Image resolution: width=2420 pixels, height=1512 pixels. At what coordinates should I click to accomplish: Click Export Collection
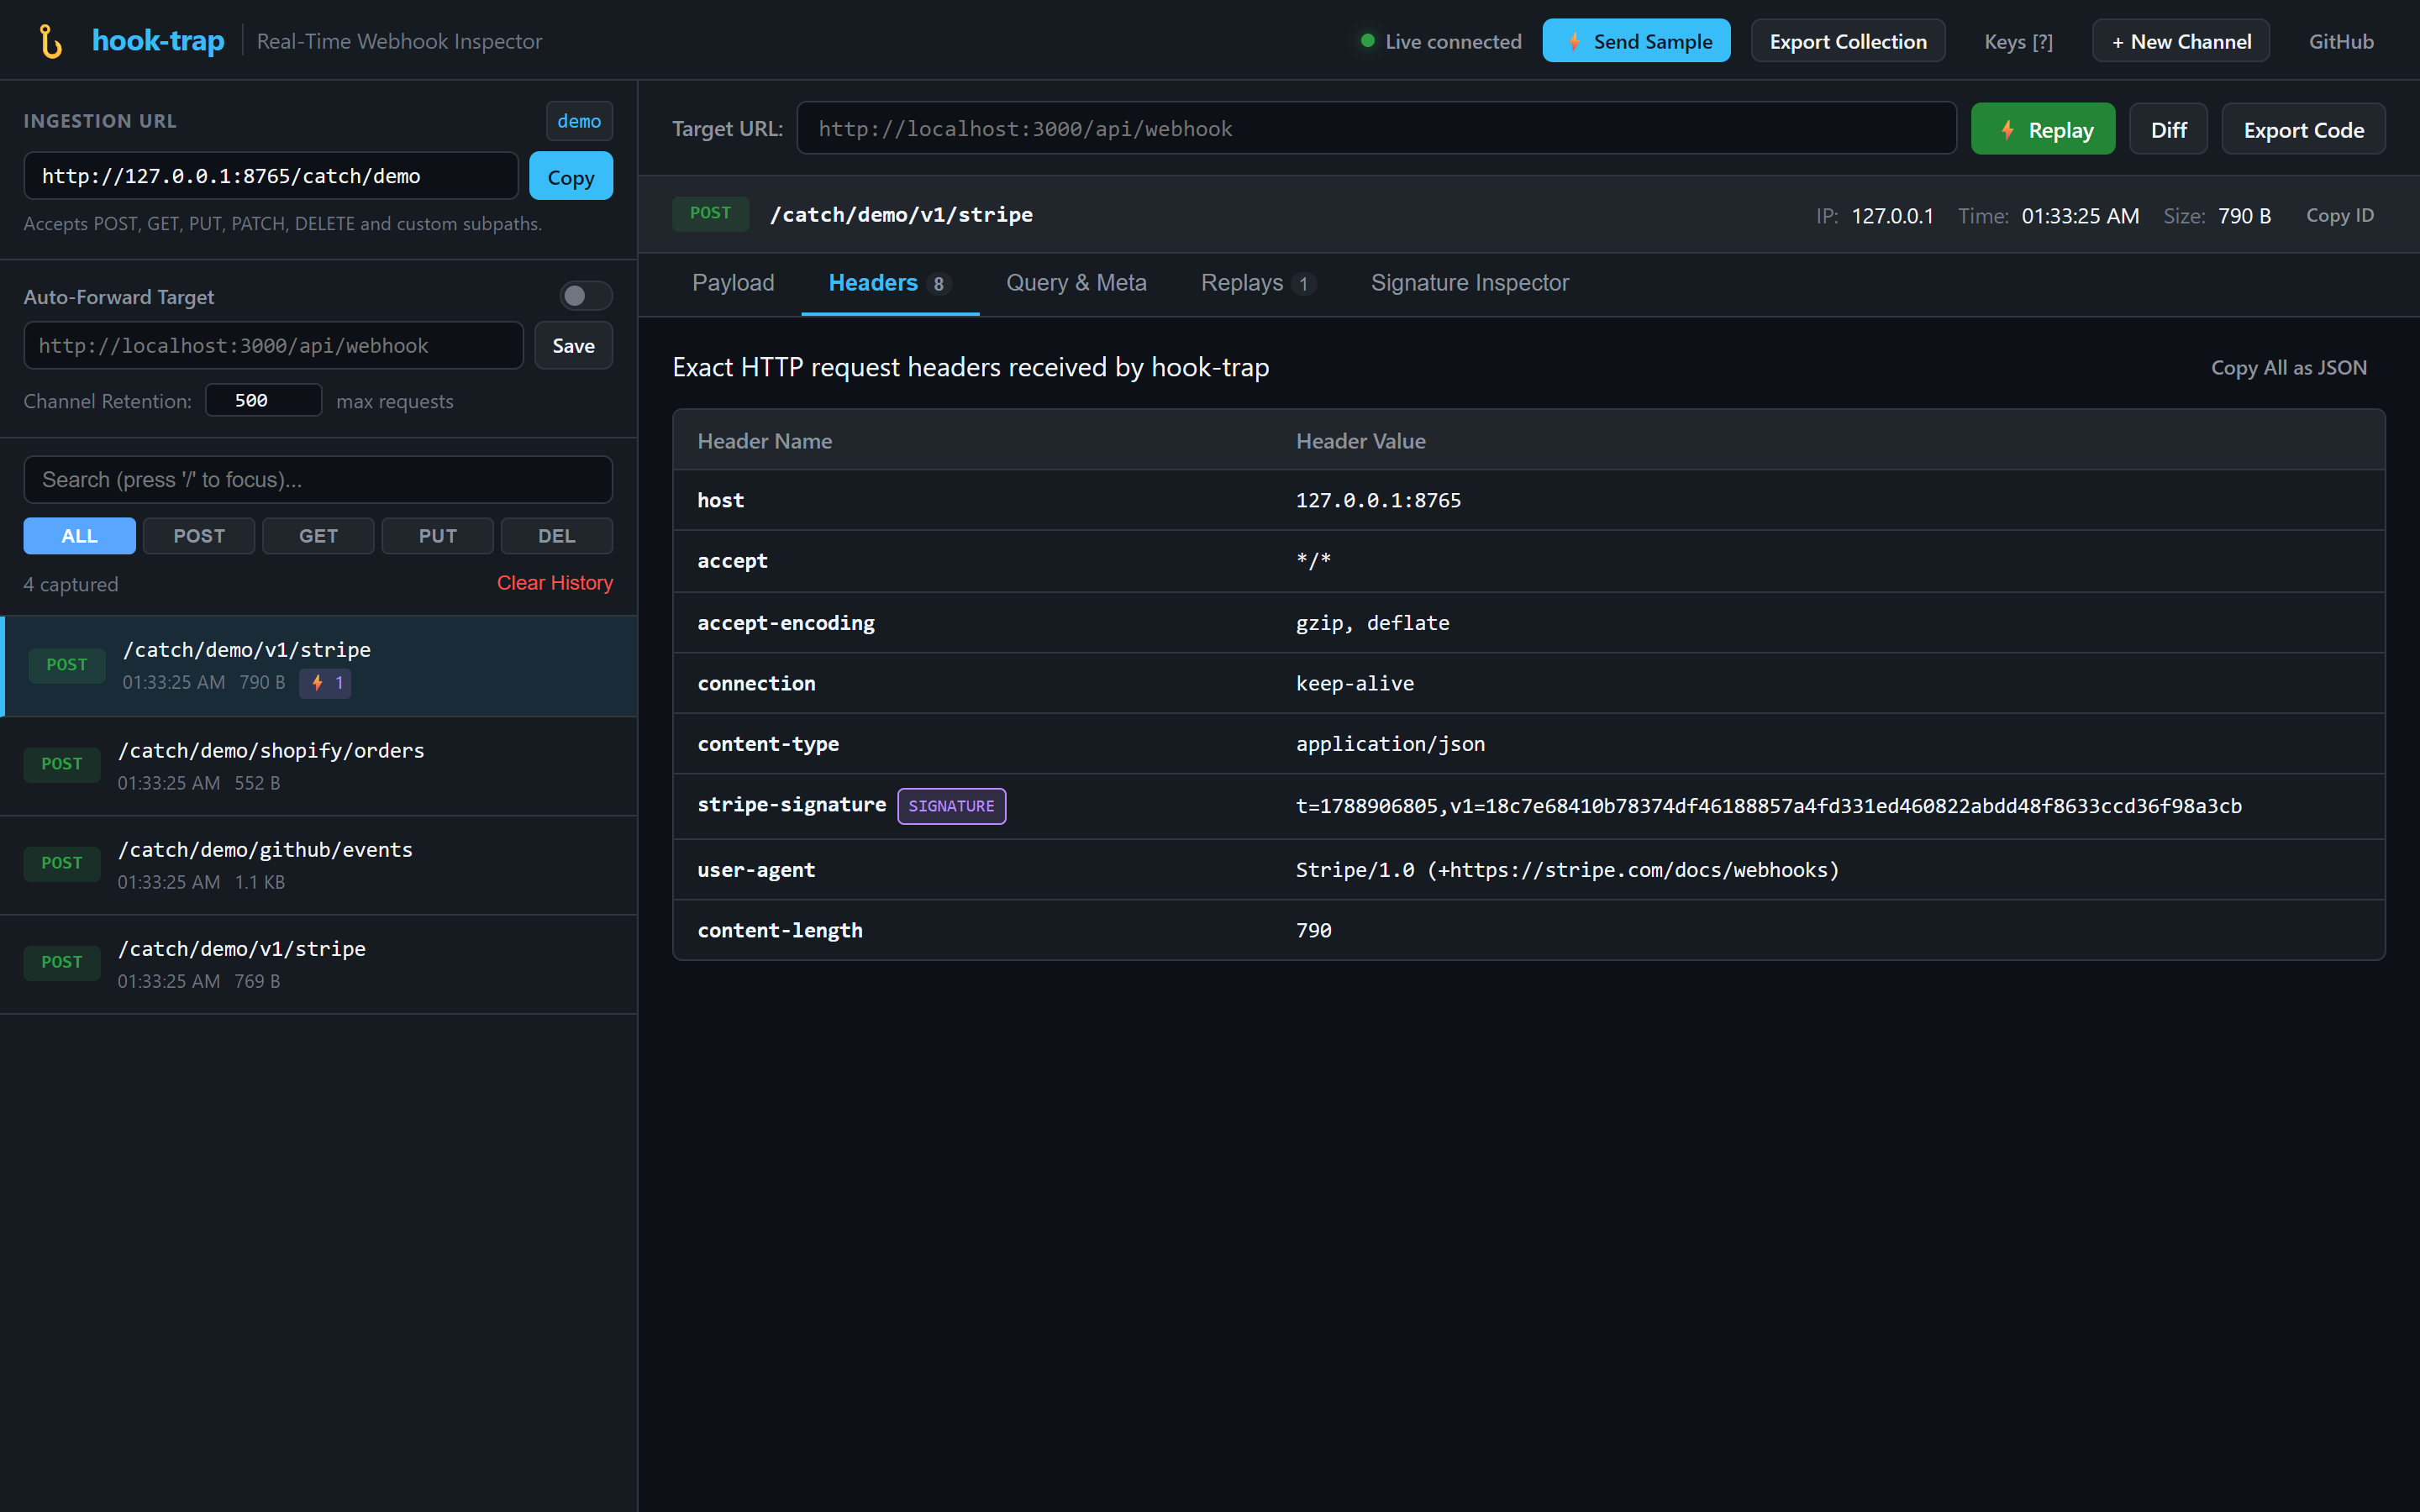click(x=1848, y=41)
